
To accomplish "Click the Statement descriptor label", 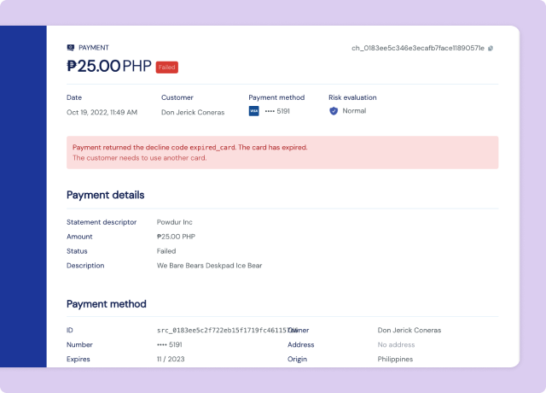I will coord(102,222).
